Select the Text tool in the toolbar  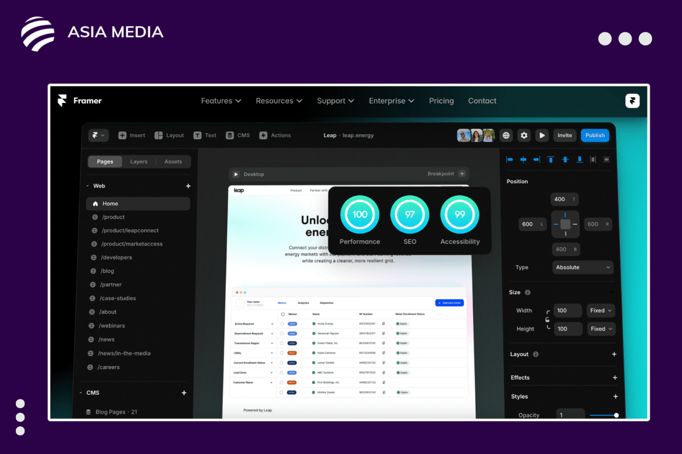point(205,135)
